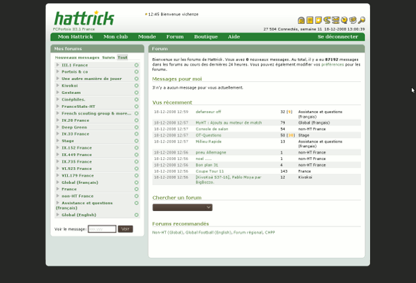416x283 pixels.
Task: Open the envelope mail icon in header
Action: click(x=336, y=21)
